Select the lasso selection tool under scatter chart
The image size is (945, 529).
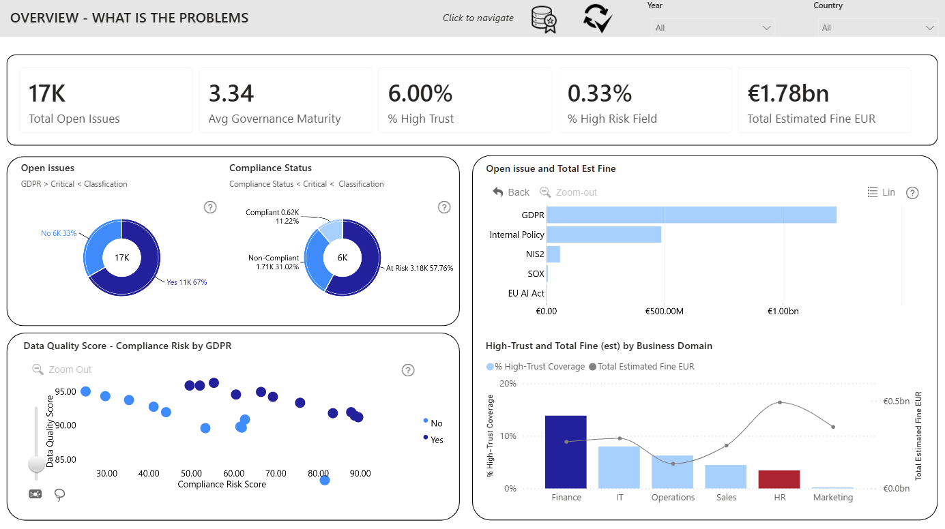coord(59,494)
